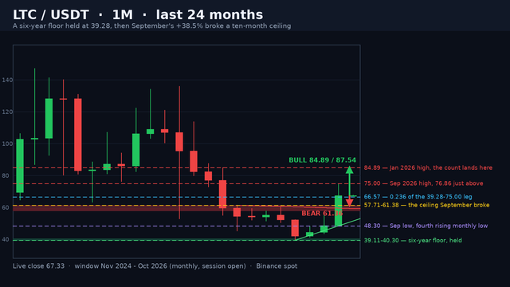The height and width of the screenshot is (287, 510).
Task: Click the red downward bear target arrow
Action: [349, 202]
